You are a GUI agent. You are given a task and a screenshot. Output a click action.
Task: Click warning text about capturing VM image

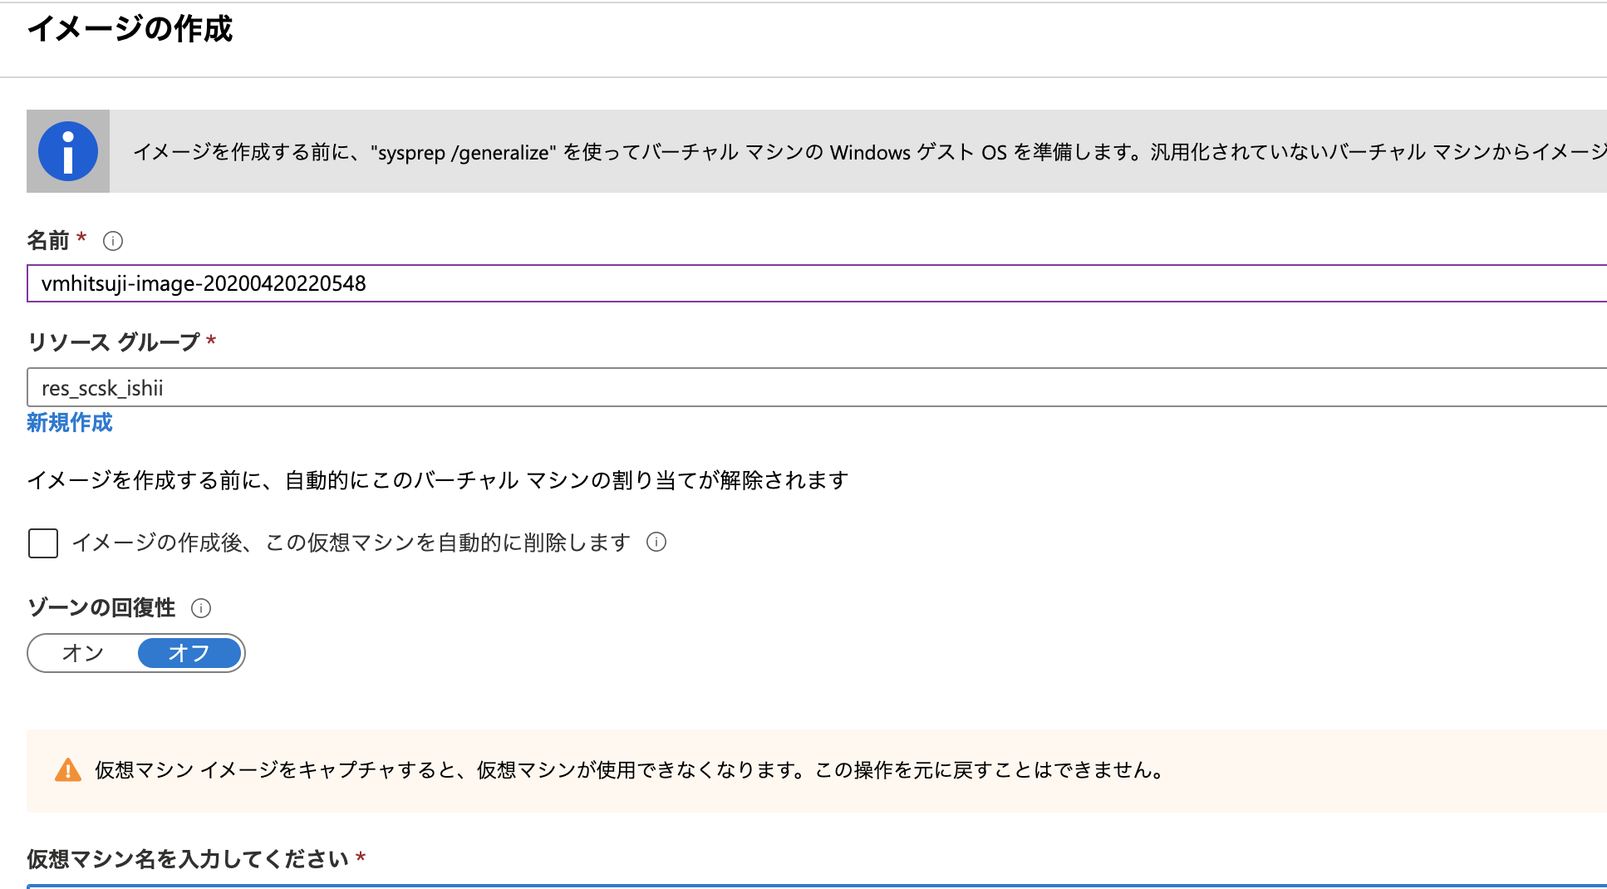click(x=631, y=770)
